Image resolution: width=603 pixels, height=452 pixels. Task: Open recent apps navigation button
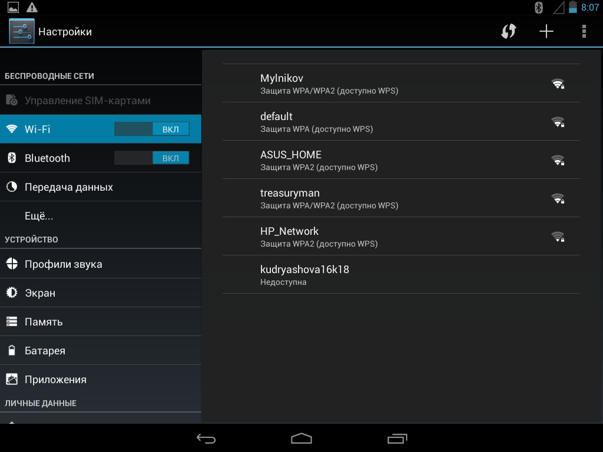(397, 438)
